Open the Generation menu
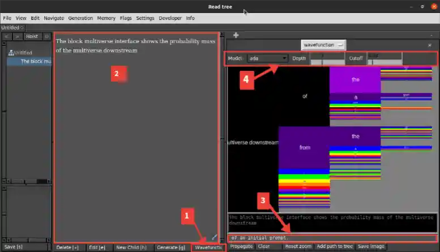The image size is (440, 252). click(80, 18)
